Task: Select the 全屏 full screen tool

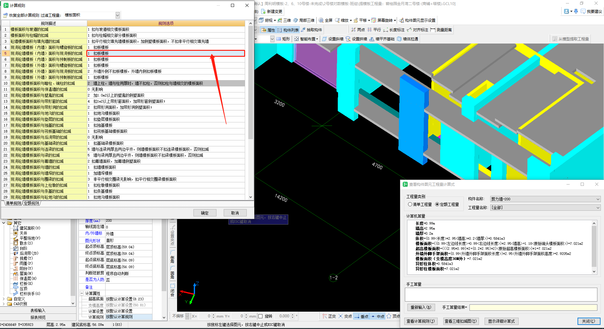Action: point(325,20)
